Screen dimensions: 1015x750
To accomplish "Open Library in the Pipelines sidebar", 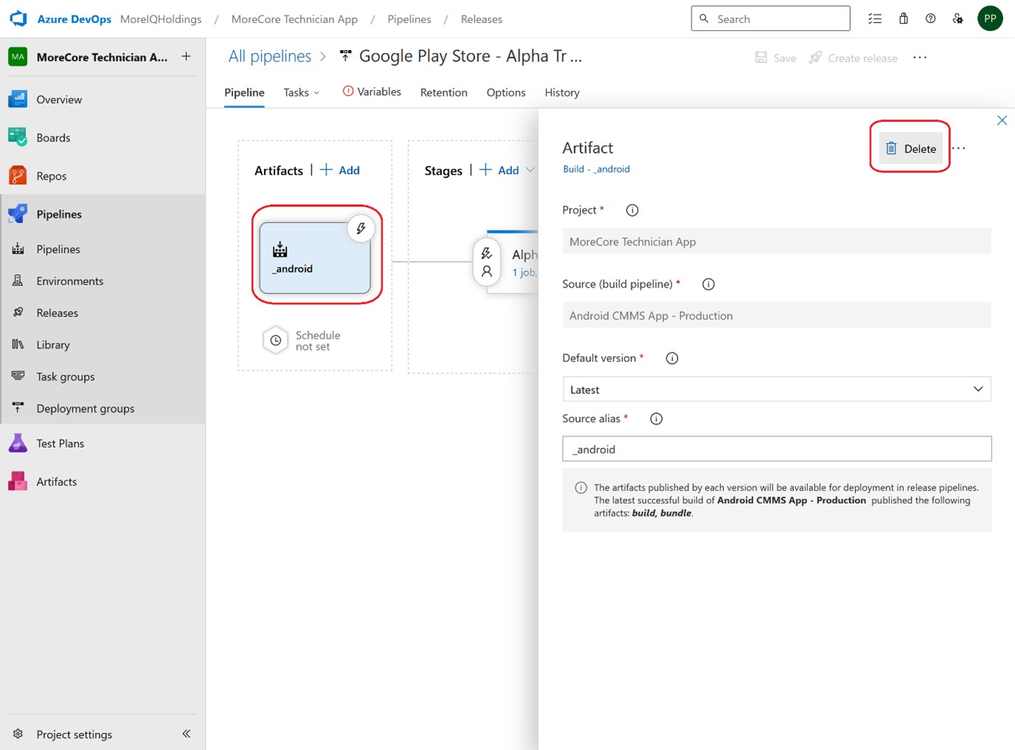I will (x=53, y=344).
